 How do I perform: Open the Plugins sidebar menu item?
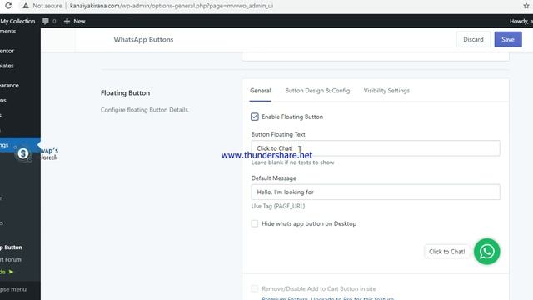tap(3, 100)
